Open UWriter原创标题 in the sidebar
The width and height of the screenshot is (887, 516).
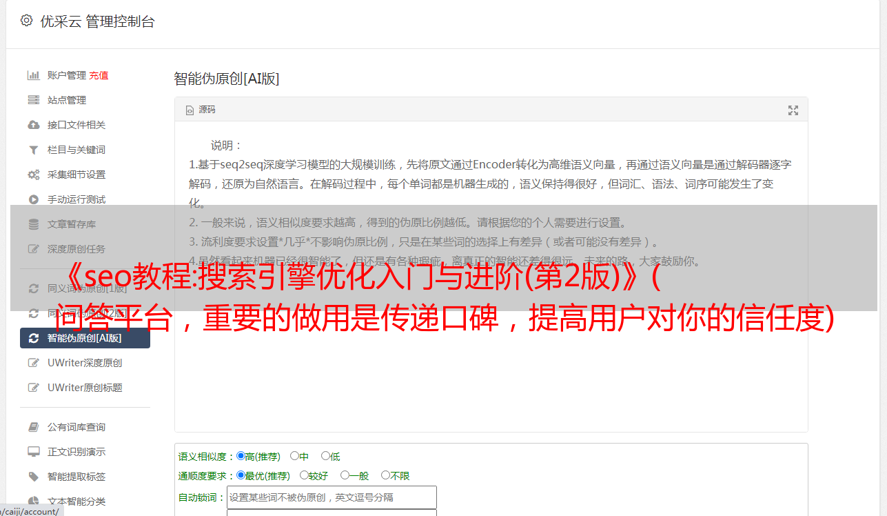tap(85, 388)
